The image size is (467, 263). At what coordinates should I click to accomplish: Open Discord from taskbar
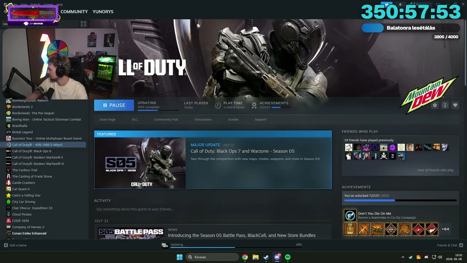pos(277,257)
